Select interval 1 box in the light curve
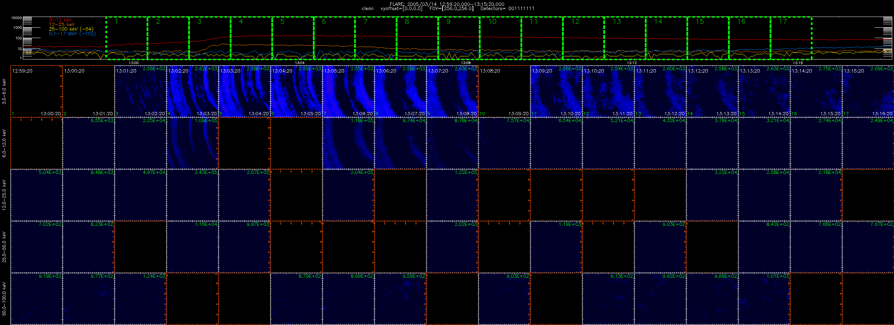 point(127,38)
